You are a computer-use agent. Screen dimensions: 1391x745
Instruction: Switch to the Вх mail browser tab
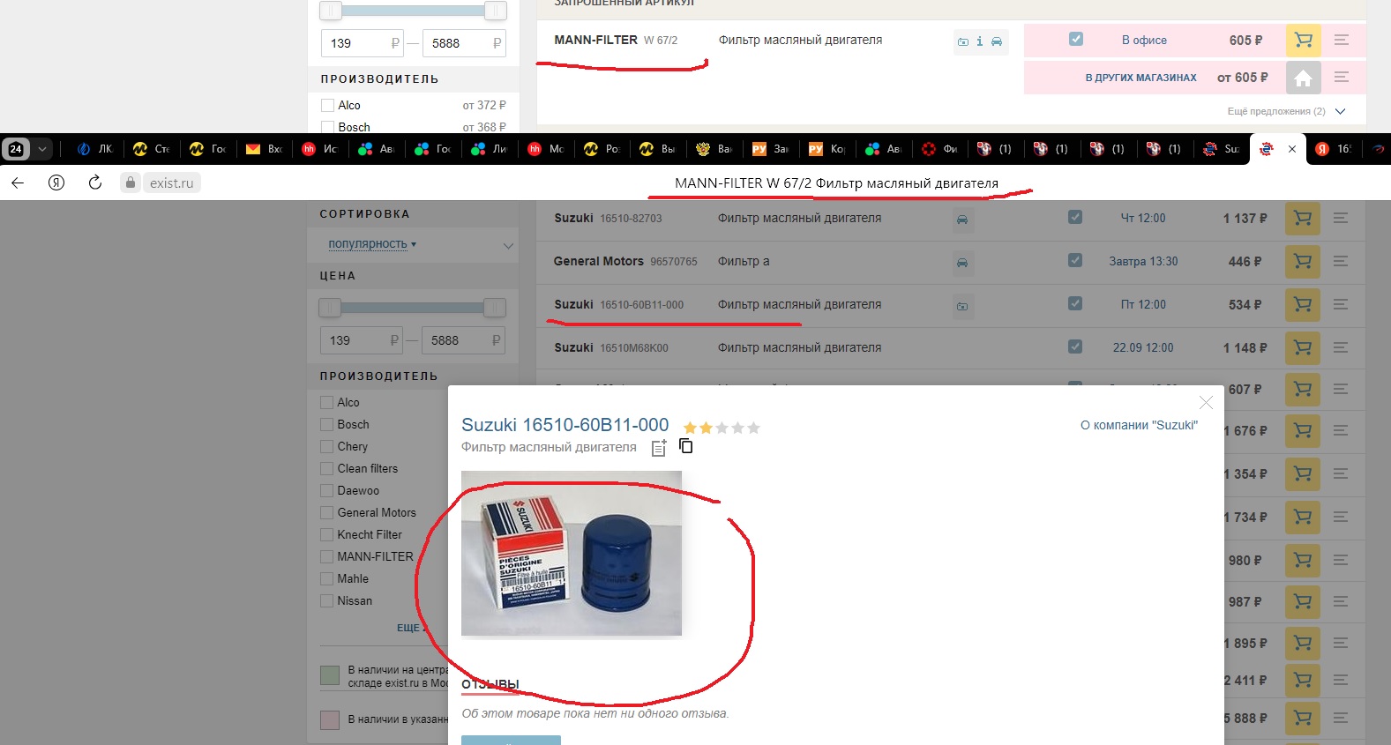[x=264, y=149]
